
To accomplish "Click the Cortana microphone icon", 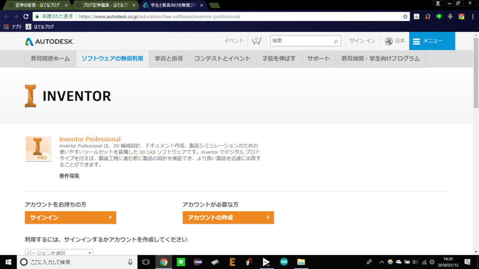I will click(130, 262).
